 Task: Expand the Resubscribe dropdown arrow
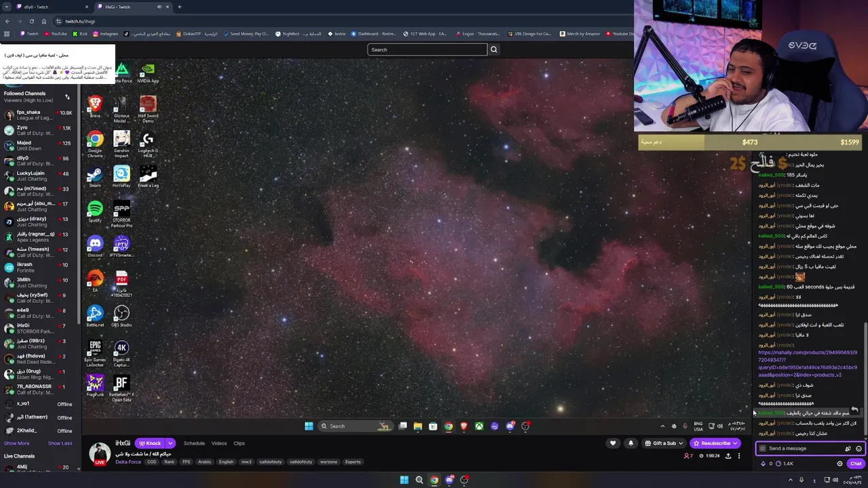click(736, 443)
